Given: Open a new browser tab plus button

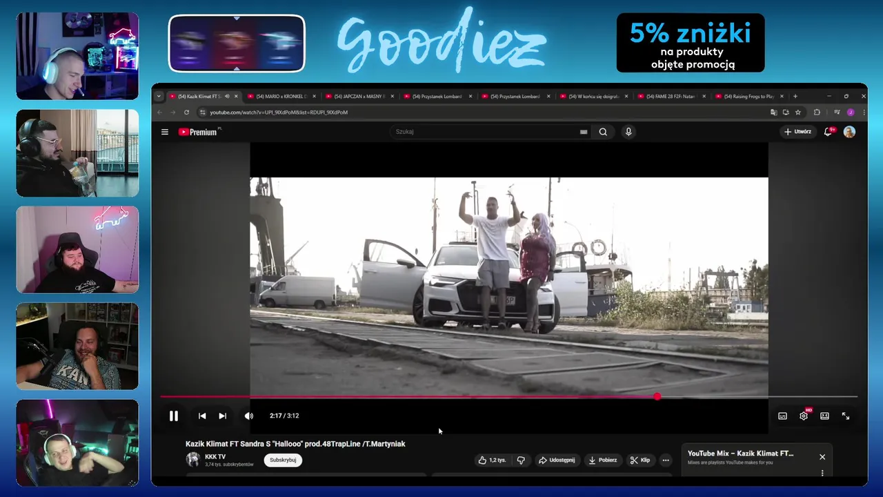Looking at the screenshot, I should pyautogui.click(x=795, y=97).
